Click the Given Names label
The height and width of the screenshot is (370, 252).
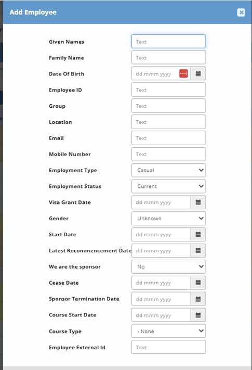(67, 42)
